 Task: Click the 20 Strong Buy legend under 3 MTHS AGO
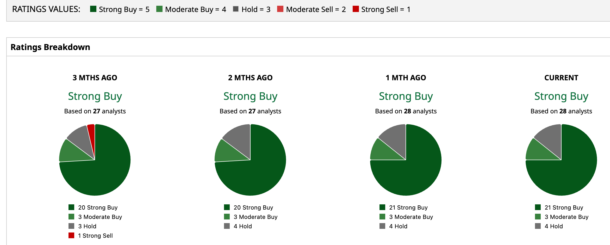click(93, 207)
